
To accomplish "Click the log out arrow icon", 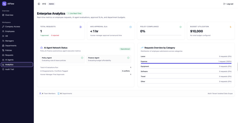I will (x=224, y=4).
